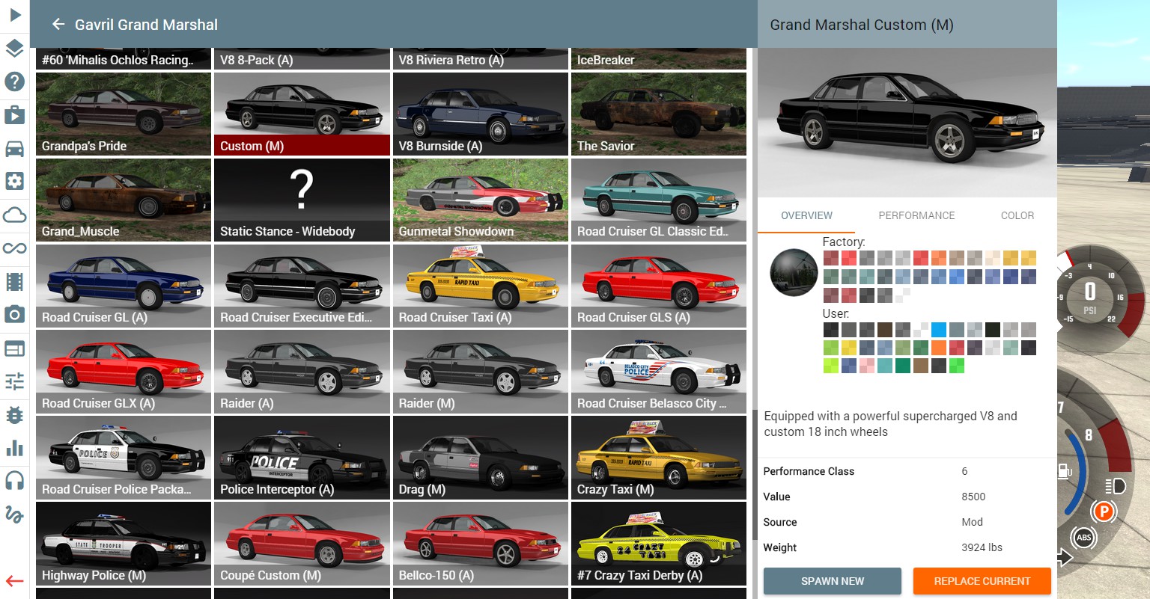
Task: Select the Coupé Custom (M) tile
Action: [x=302, y=544]
